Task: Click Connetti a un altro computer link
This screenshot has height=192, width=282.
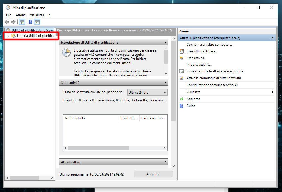Action: click(209, 45)
